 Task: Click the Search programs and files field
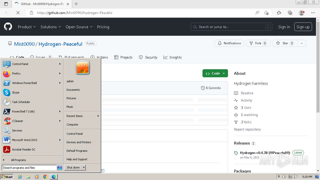[29, 168]
